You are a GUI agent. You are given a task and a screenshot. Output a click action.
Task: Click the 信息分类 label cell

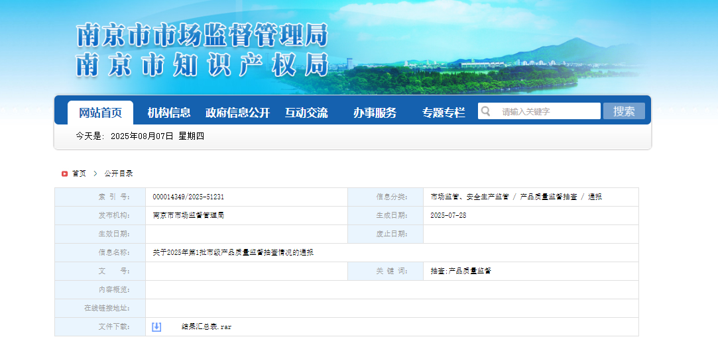386,197
